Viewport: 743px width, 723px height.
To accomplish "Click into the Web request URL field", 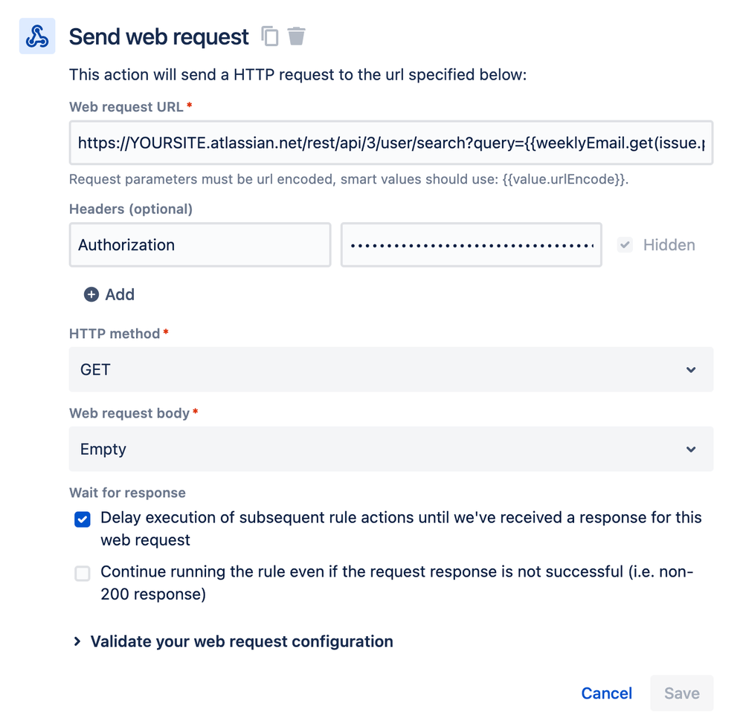I will [391, 143].
